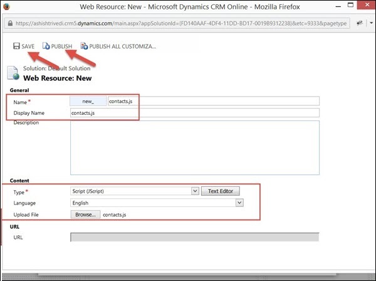376x281 pixels.
Task: Click the web resource document globe icon
Action: tap(13, 73)
